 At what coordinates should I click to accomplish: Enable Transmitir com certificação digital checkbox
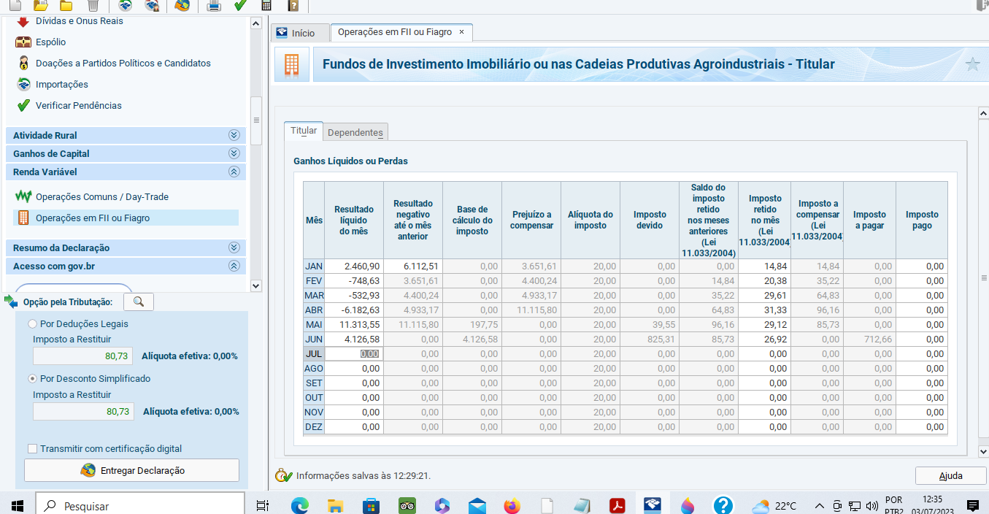32,449
